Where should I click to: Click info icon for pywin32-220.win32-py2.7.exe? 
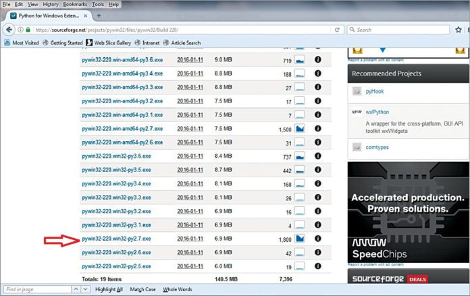317,239
